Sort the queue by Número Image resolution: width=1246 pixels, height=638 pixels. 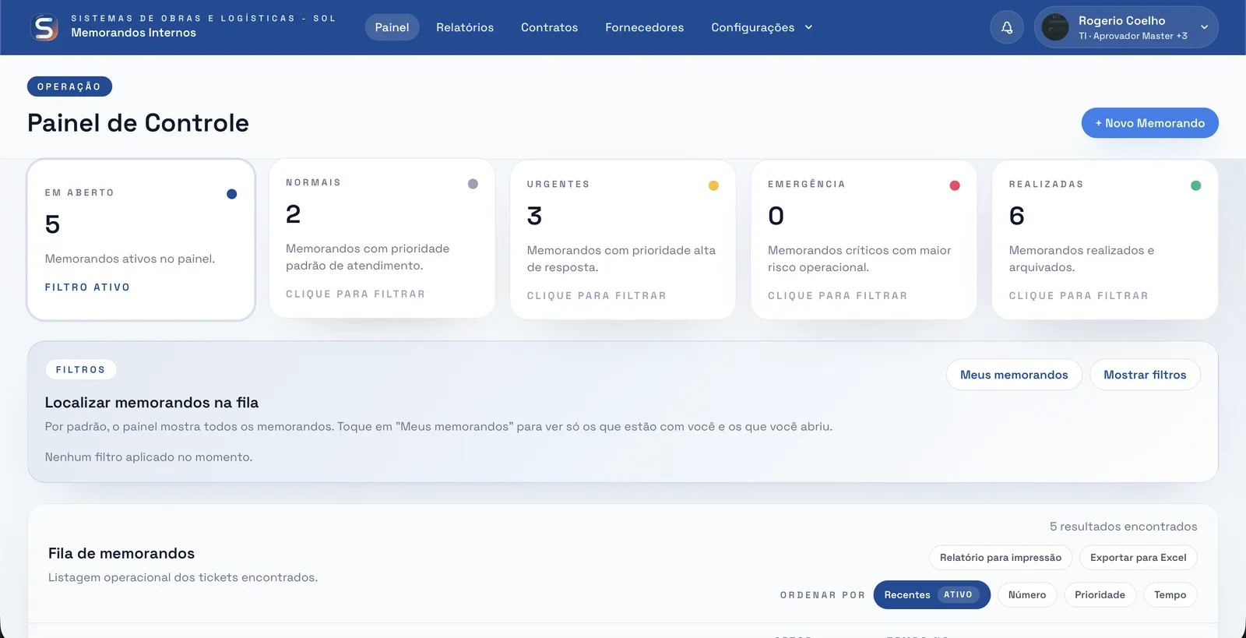1027,594
